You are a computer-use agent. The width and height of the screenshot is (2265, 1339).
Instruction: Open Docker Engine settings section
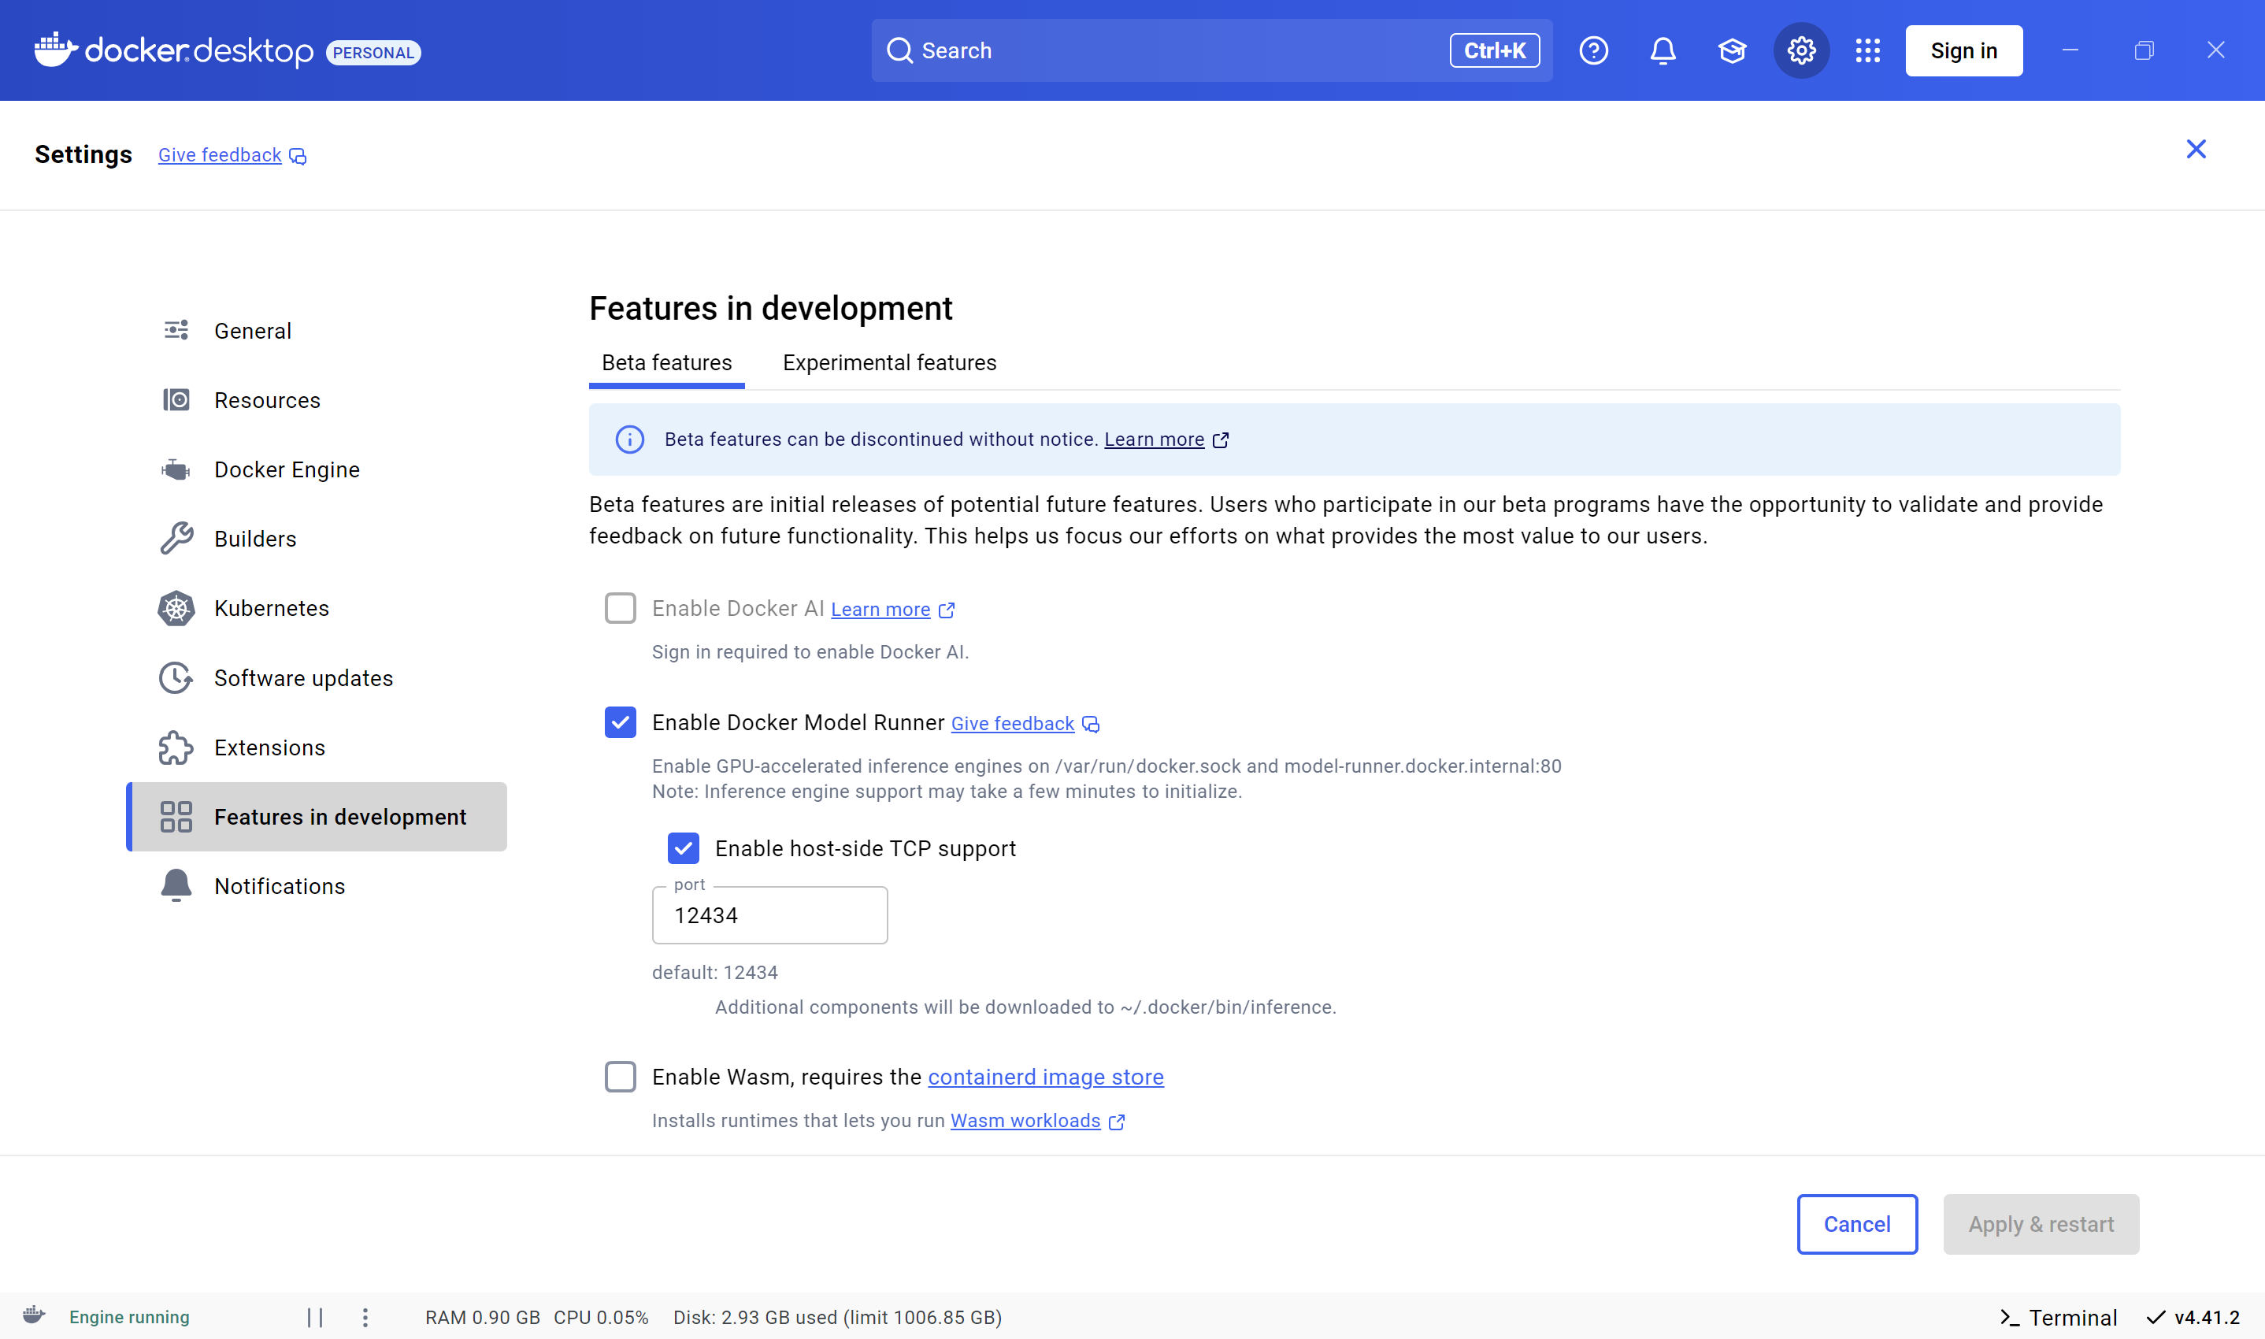point(317,469)
